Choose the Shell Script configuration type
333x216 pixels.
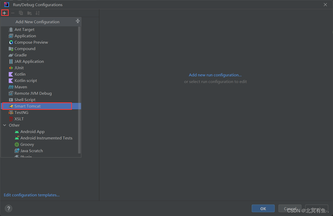pyautogui.click(x=41, y=100)
